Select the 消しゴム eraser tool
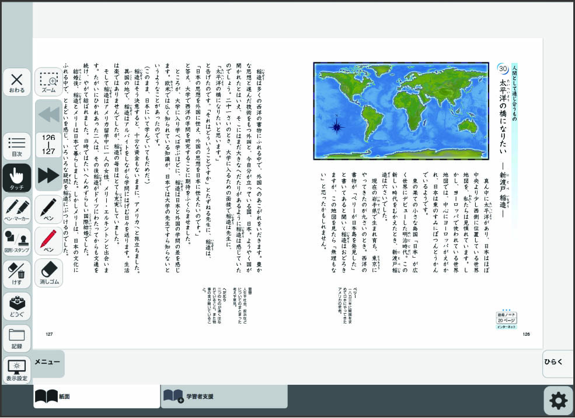 (x=49, y=273)
